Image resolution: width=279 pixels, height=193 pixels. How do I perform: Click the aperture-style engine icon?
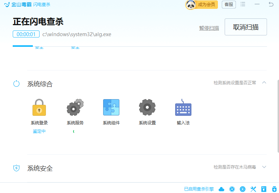point(243,189)
